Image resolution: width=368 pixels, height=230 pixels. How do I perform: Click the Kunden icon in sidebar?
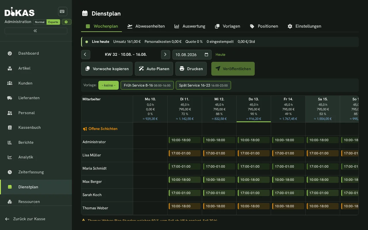[10, 83]
